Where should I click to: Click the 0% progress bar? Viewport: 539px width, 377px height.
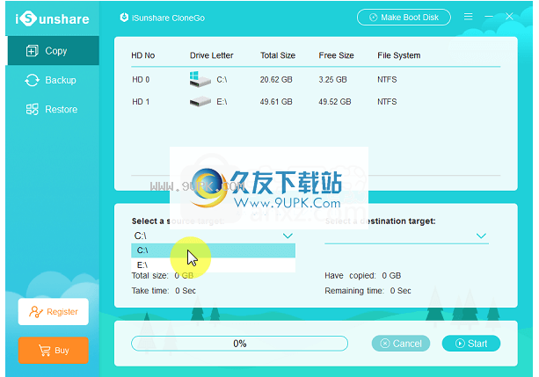[x=239, y=344]
